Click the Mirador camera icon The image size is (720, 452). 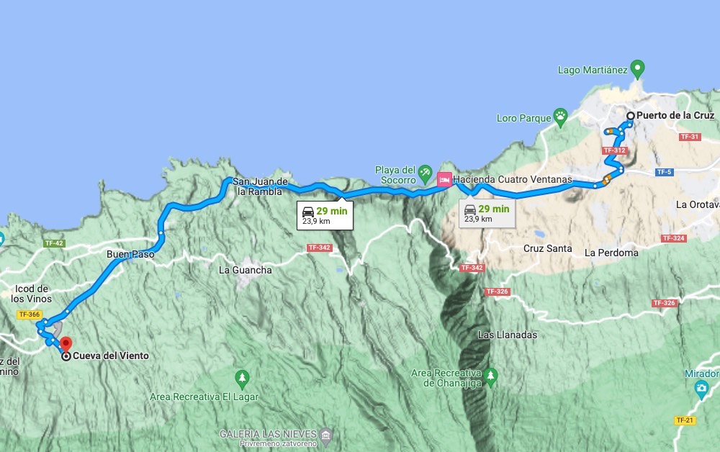(701, 389)
